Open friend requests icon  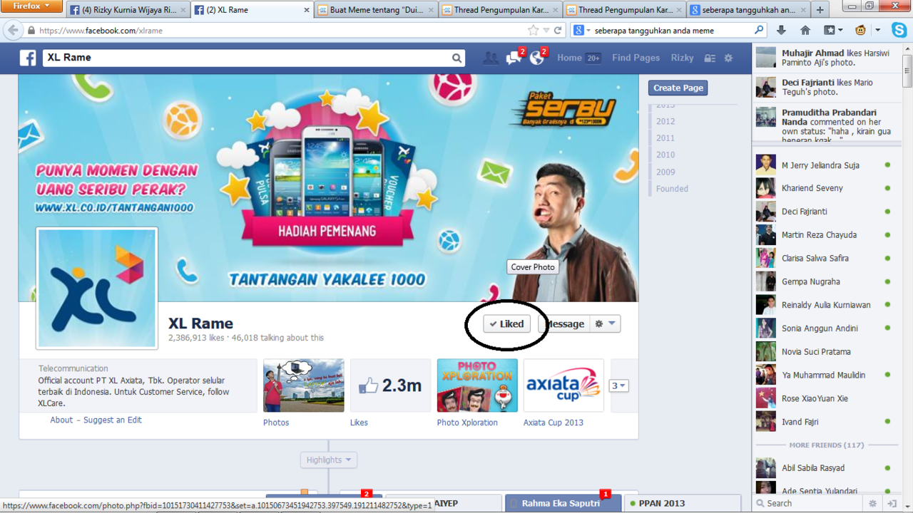tap(490, 58)
